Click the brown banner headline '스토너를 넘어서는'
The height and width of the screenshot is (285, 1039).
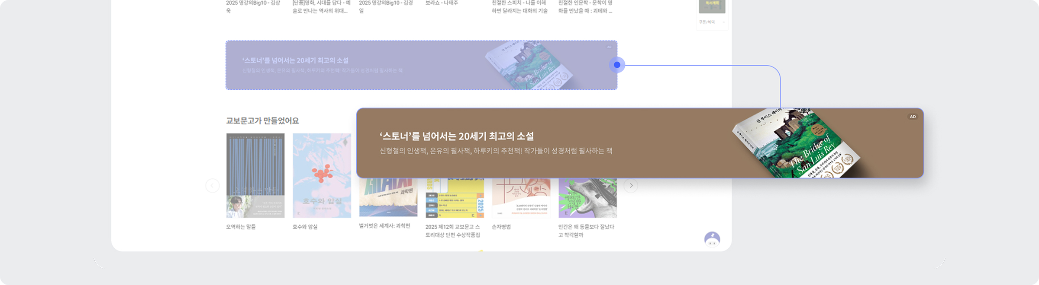click(x=457, y=136)
